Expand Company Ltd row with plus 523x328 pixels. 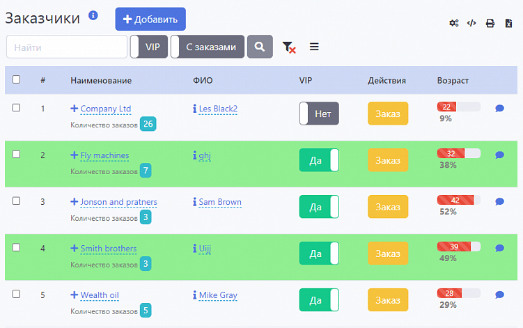pyautogui.click(x=75, y=109)
